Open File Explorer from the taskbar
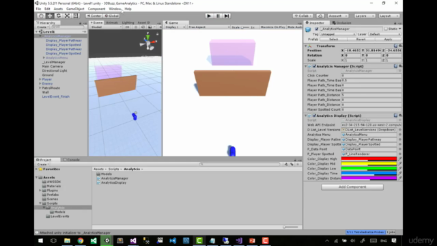This screenshot has height=246, width=437. (x=67, y=241)
